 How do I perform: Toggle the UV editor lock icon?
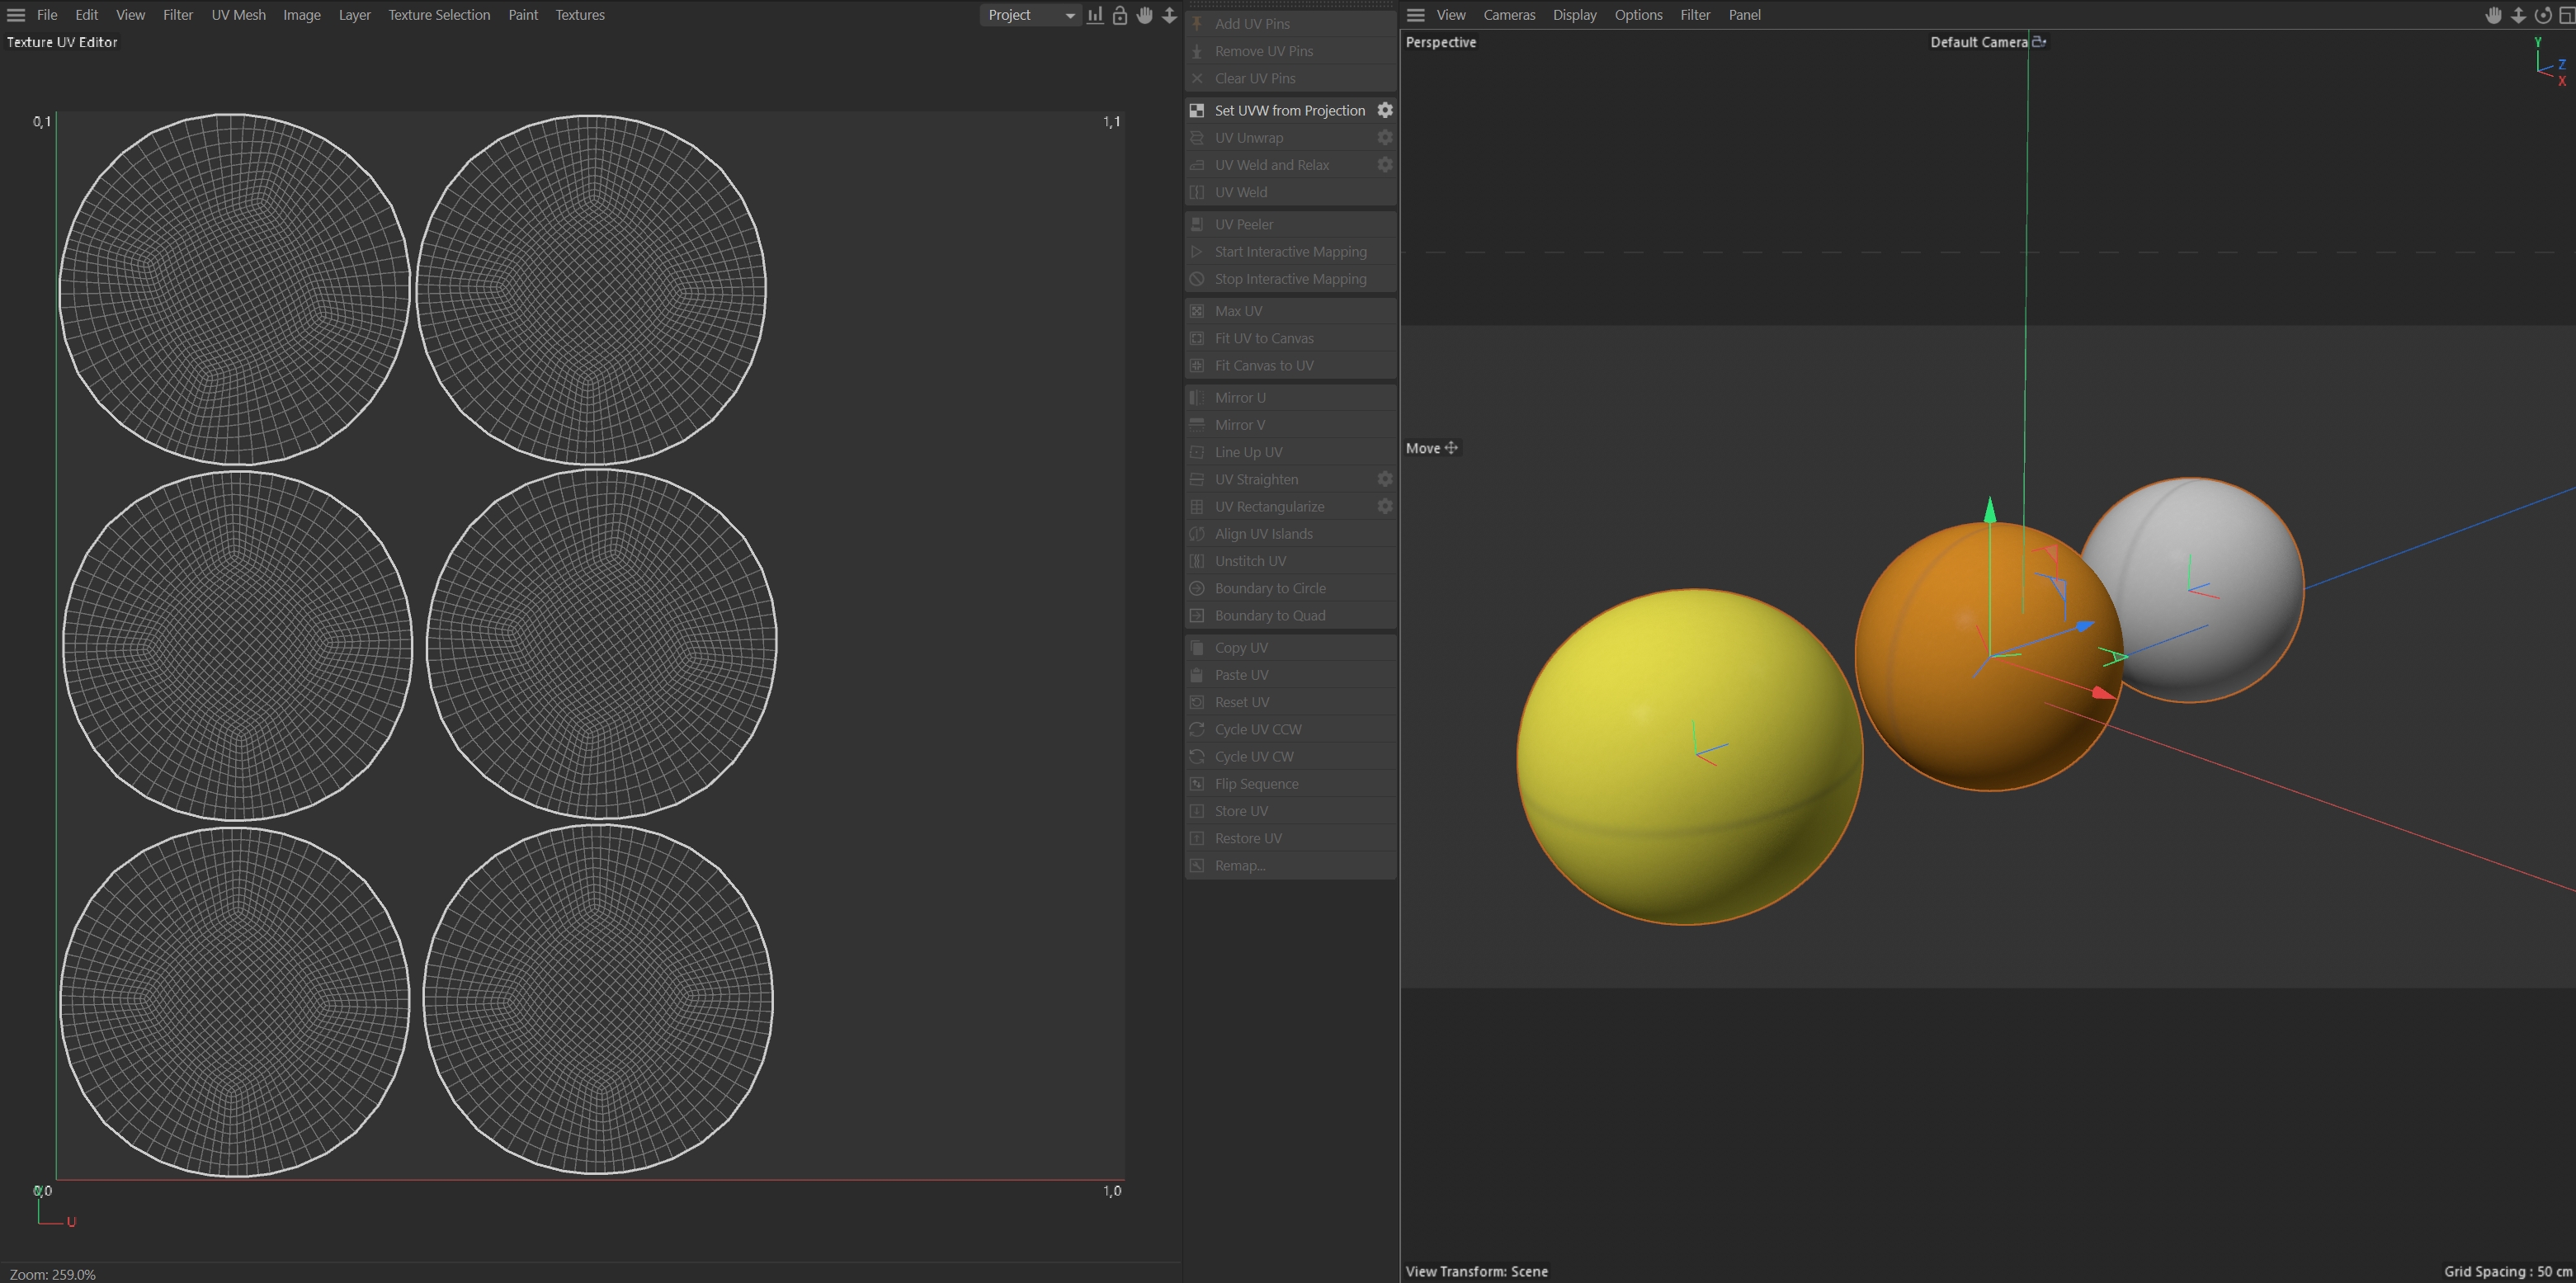[1120, 15]
